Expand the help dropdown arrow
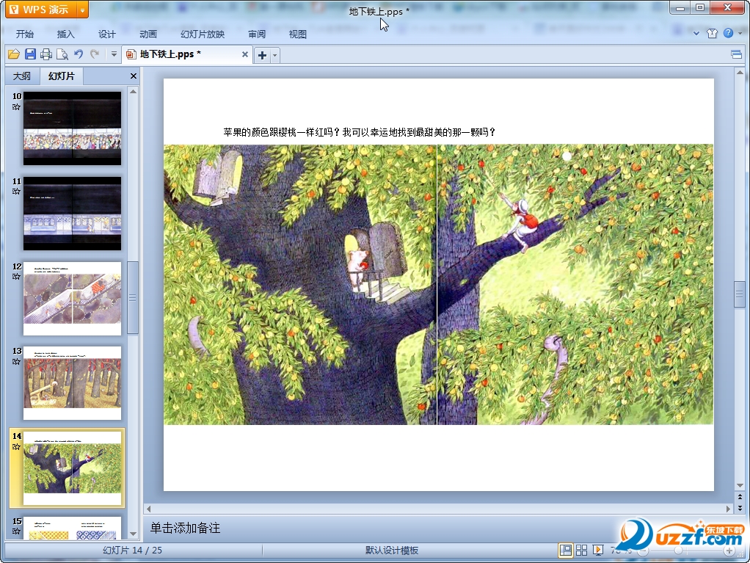750x563 pixels. [x=740, y=34]
